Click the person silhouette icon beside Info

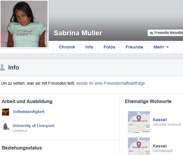point(2,67)
